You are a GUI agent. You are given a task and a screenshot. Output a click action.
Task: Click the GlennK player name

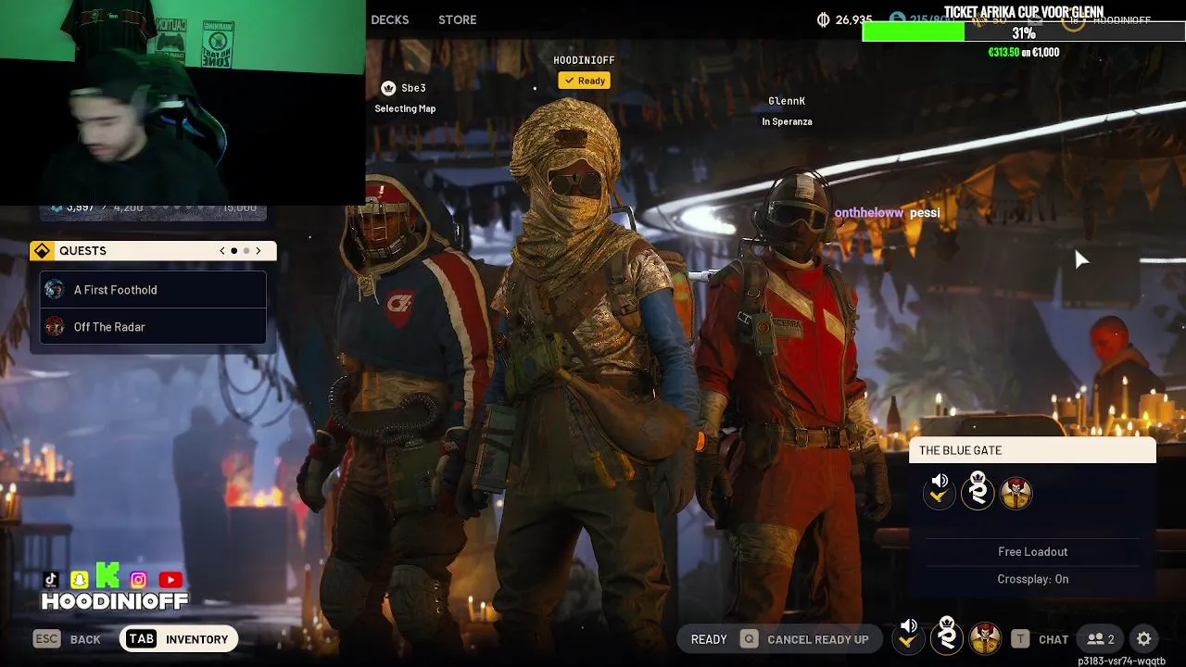[787, 101]
